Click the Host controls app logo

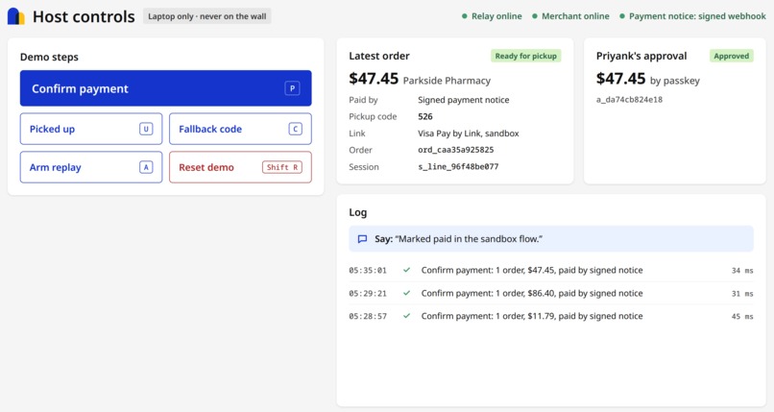[x=16, y=16]
